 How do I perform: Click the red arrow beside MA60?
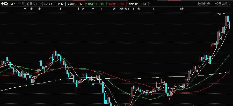pyautogui.click(x=127, y=4)
